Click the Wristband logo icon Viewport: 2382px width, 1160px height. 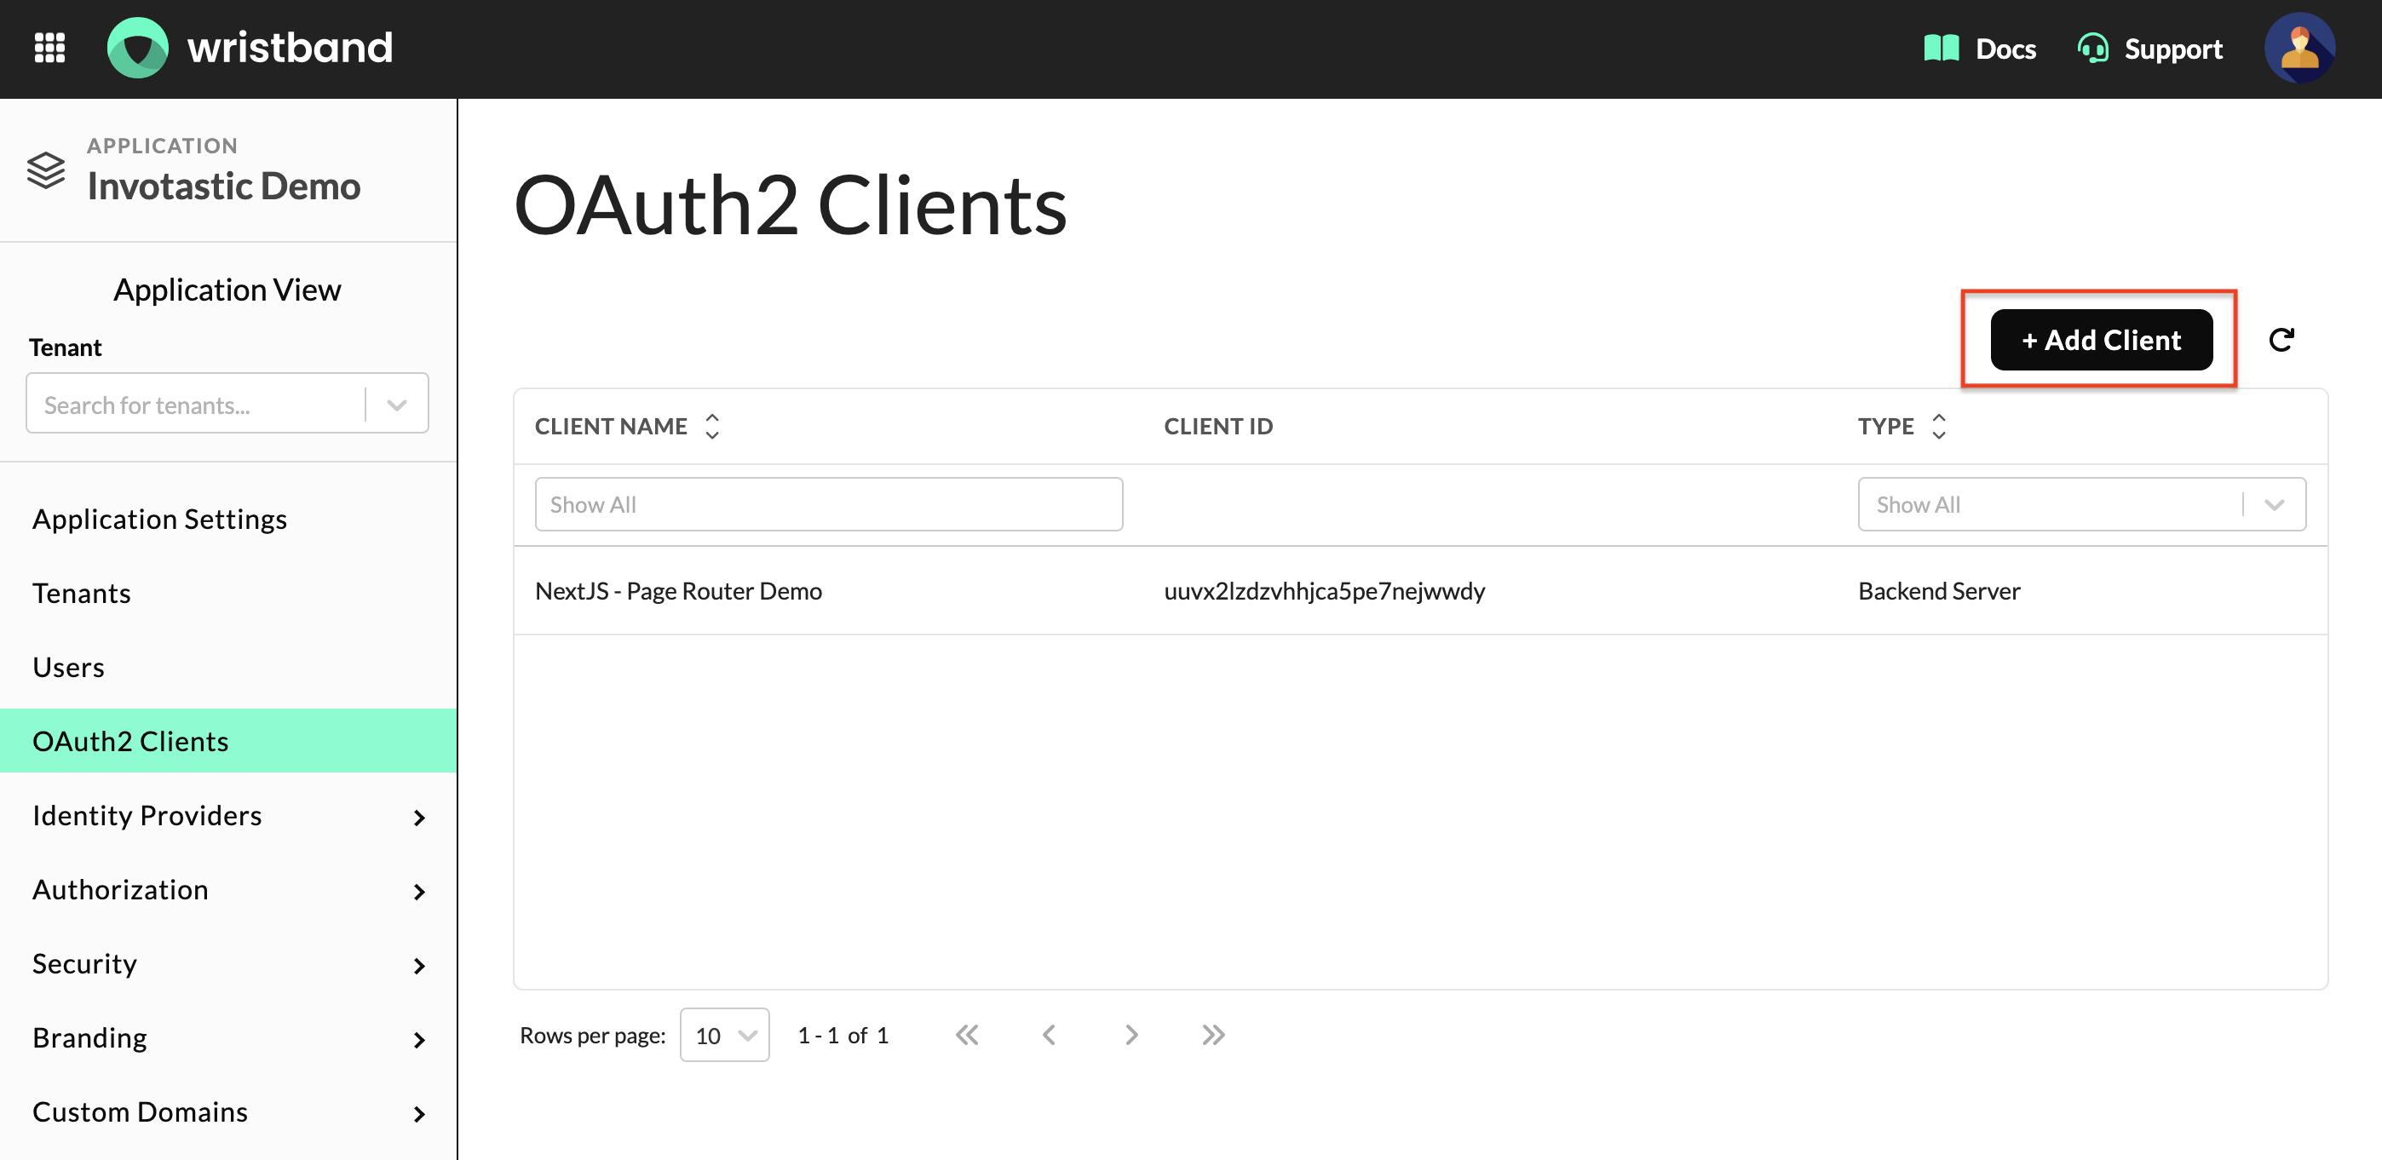click(138, 48)
